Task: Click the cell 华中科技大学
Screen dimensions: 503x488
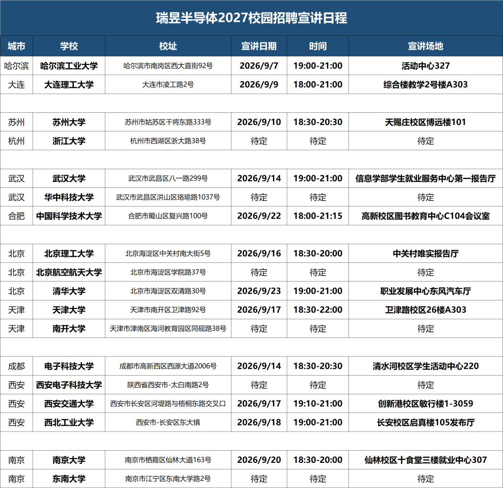Action: pyautogui.click(x=69, y=198)
